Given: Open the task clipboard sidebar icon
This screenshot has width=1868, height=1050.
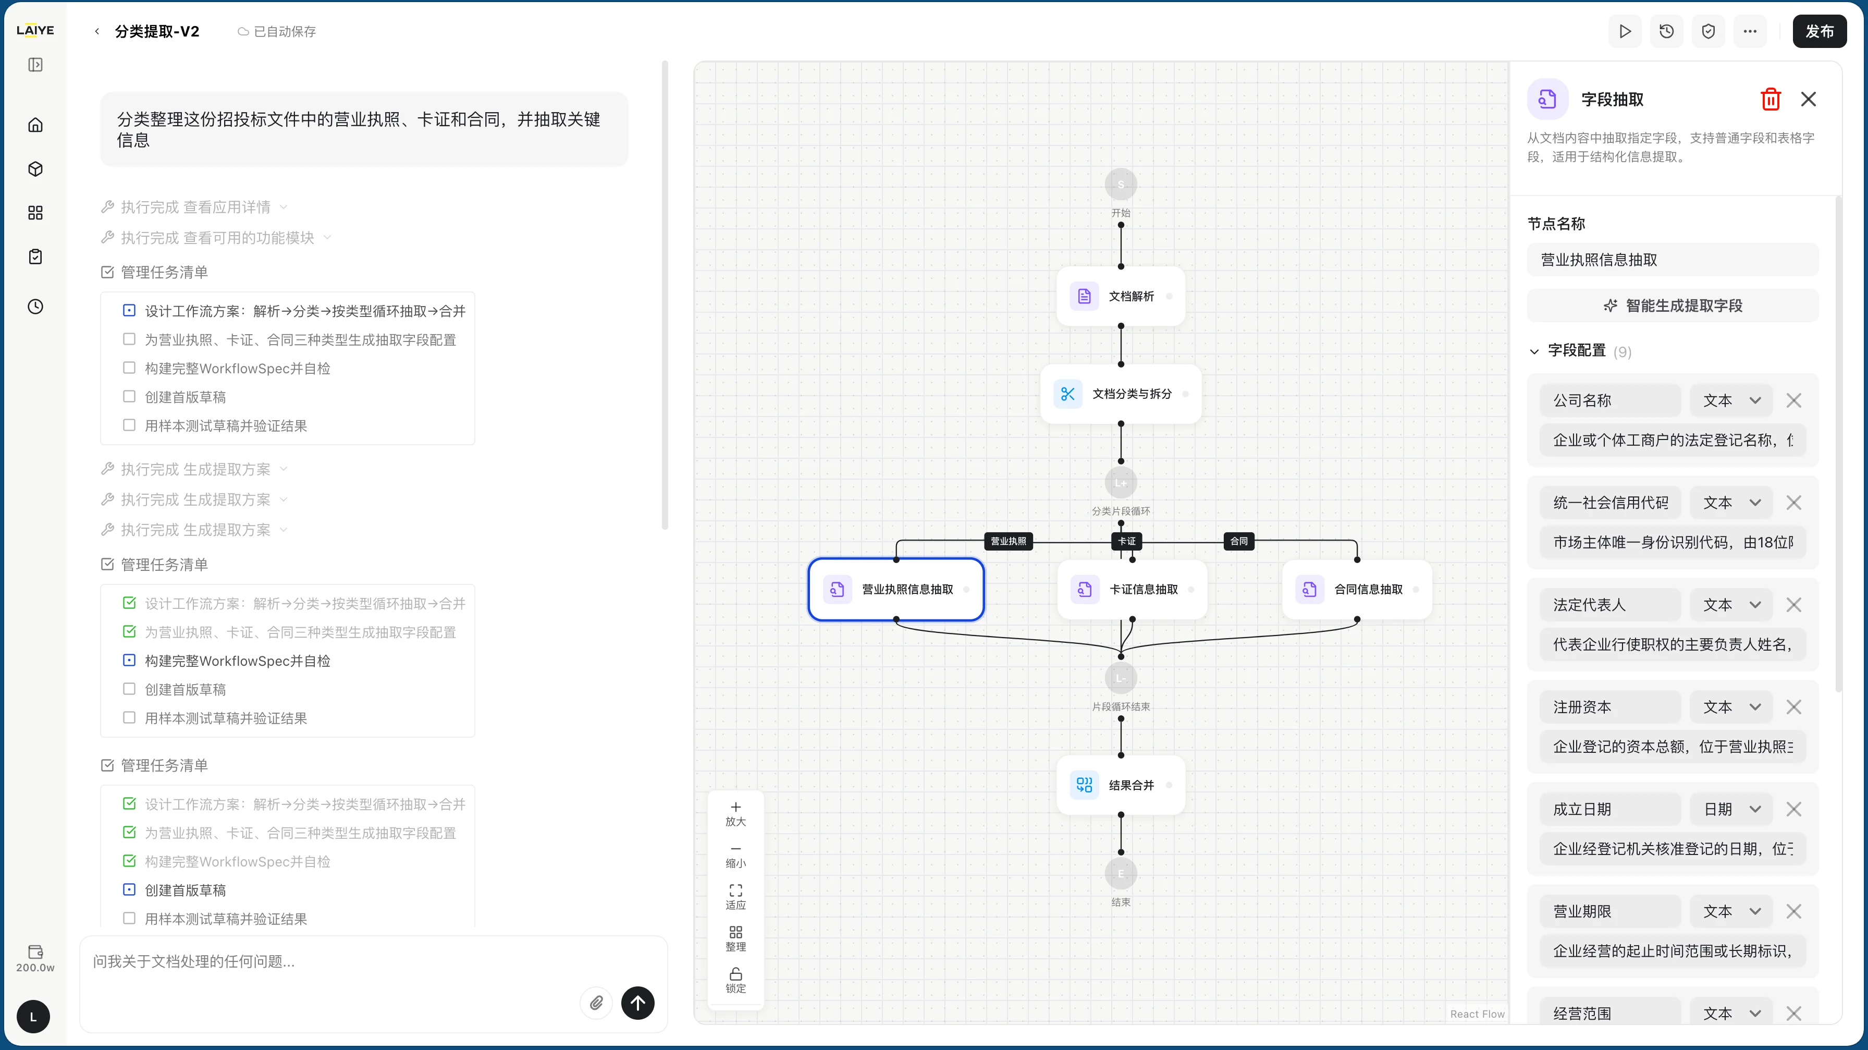Looking at the screenshot, I should click(x=35, y=257).
